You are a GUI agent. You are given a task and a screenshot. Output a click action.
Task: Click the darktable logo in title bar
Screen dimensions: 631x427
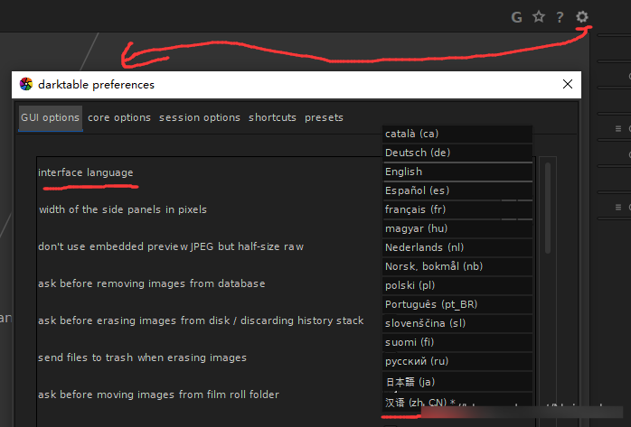[x=26, y=85]
